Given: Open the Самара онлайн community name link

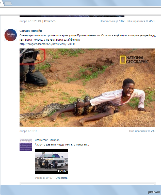Looking at the screenshot, I should [31, 31].
